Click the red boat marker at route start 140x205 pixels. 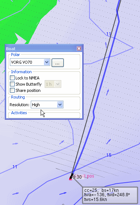(x=70, y=179)
